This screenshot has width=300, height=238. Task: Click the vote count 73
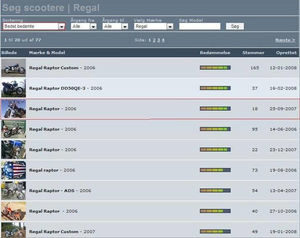pos(255,170)
